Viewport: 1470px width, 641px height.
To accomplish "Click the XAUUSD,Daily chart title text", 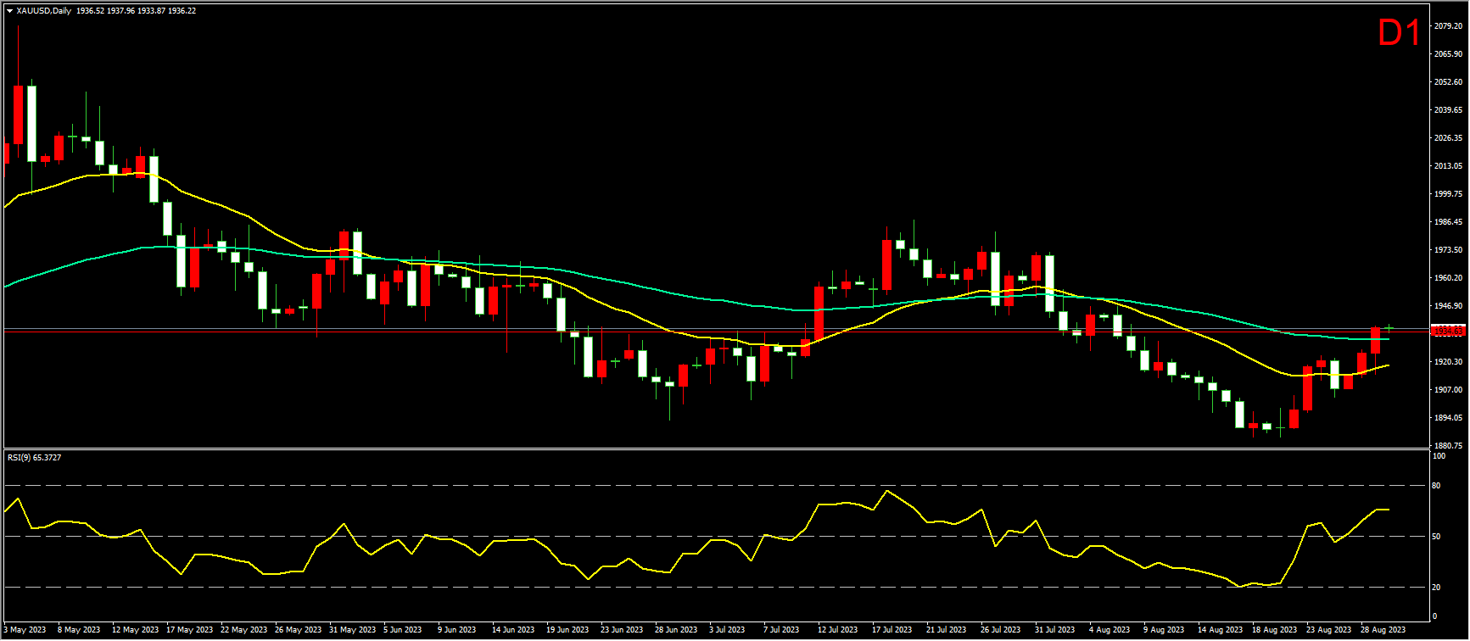I will click(43, 11).
